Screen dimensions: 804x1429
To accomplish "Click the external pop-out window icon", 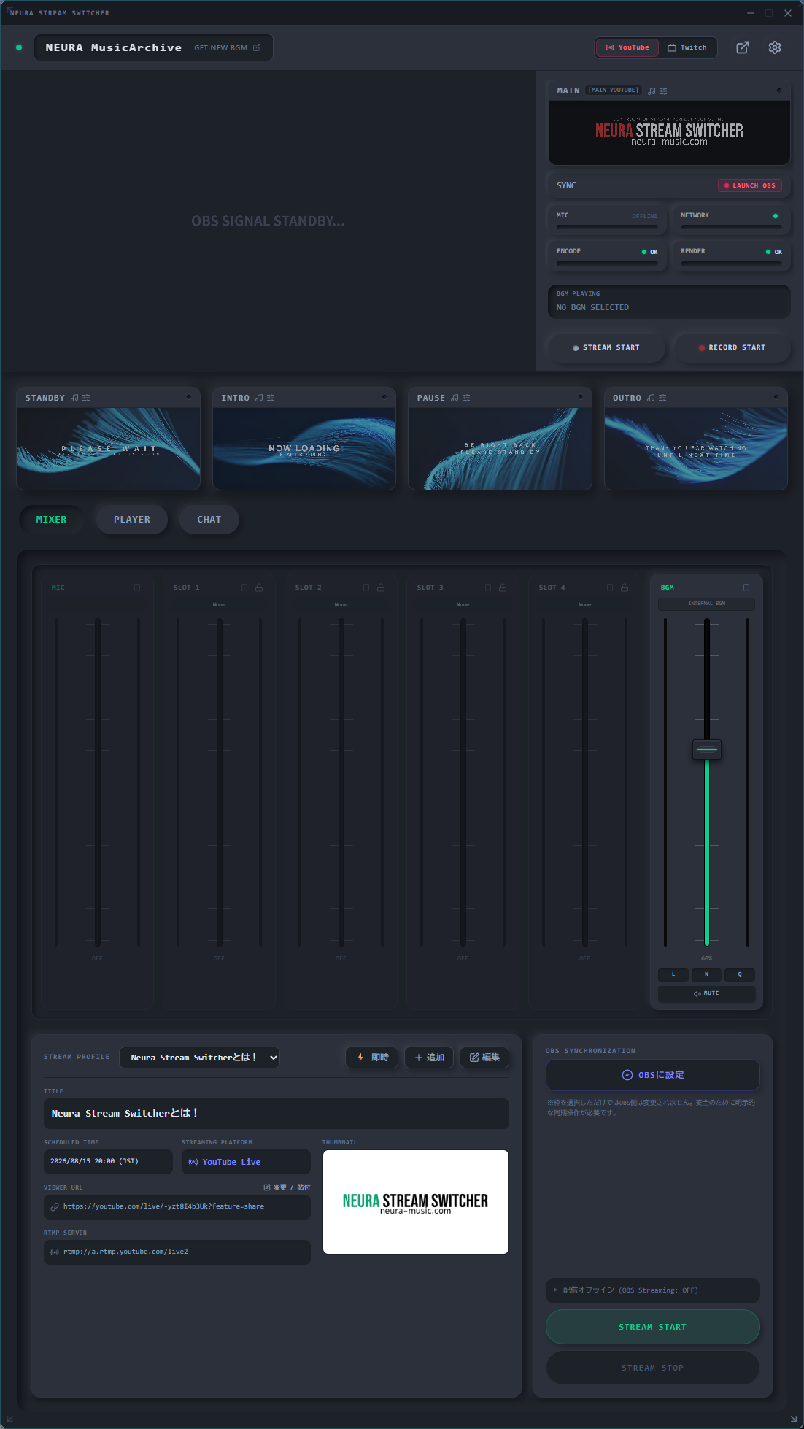I will [743, 47].
